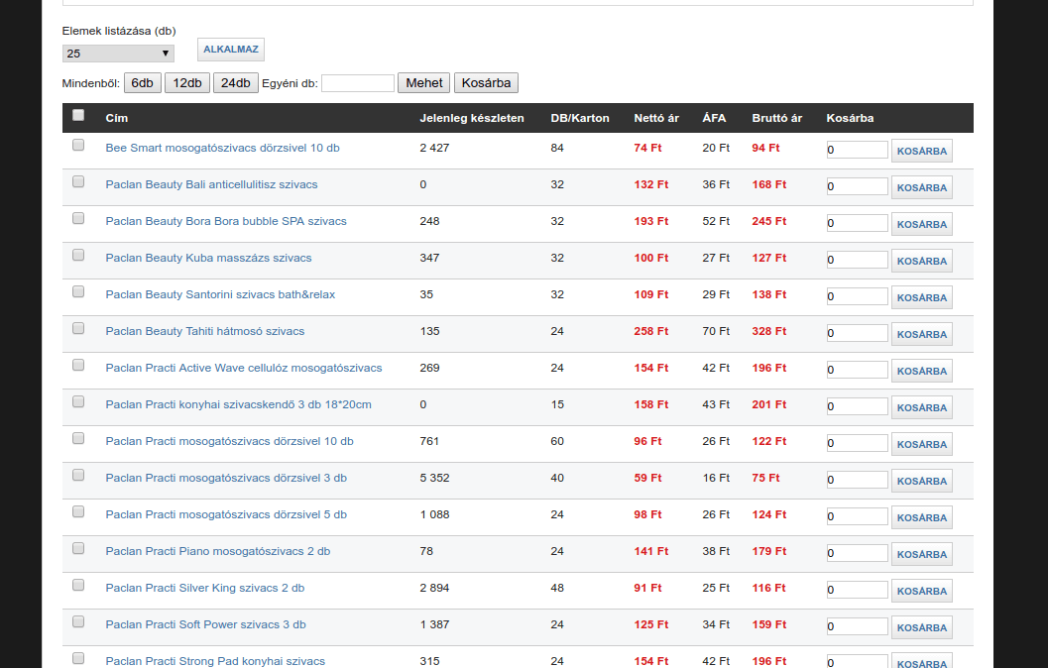This screenshot has width=1048, height=668.
Task: Click the Nettó ár column header
Action: pyautogui.click(x=656, y=118)
